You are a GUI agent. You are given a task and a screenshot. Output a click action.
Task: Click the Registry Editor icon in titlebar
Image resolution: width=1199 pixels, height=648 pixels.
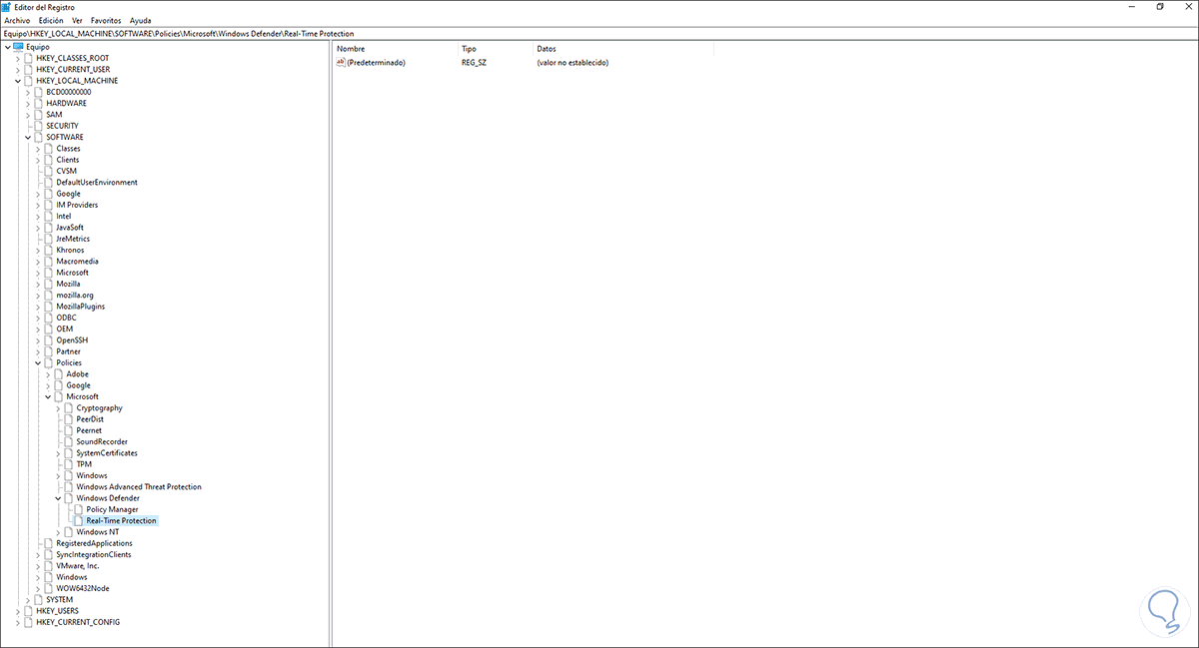pyautogui.click(x=8, y=6)
